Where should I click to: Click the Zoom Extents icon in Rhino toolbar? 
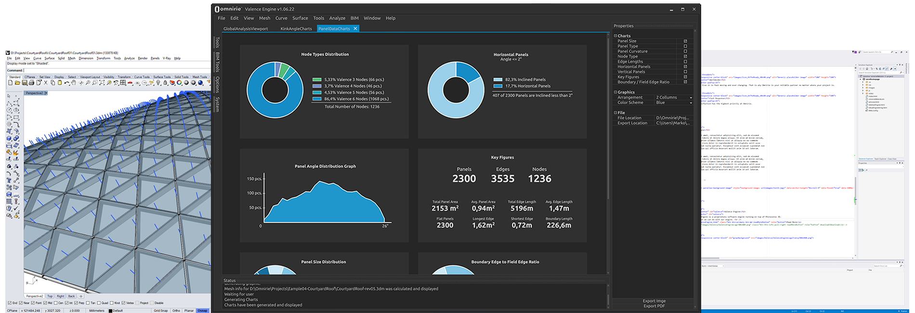102,83
